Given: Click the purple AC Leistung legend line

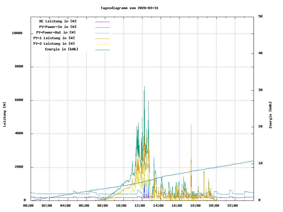Looking at the screenshot, I should click(102, 22).
